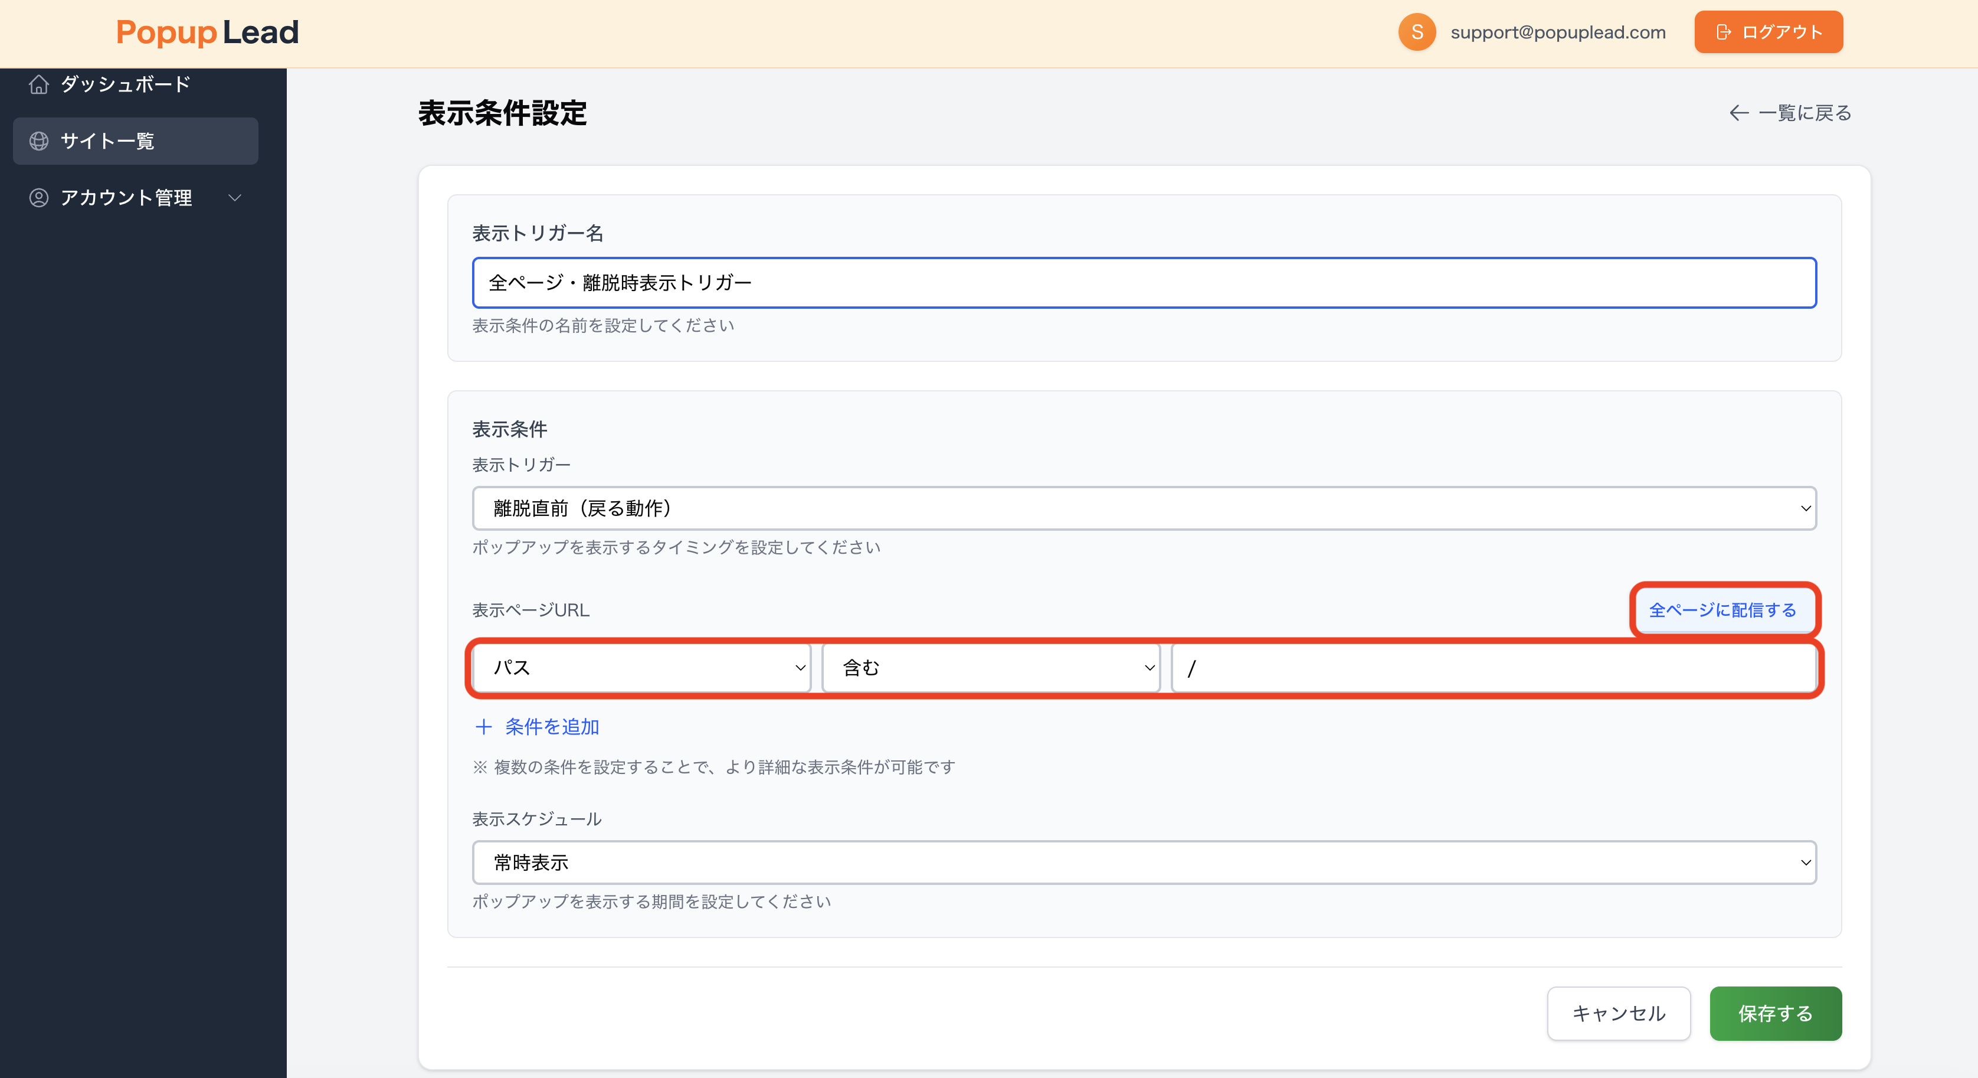Expand the アカウント管理 chevron
Viewport: 1978px width, 1078px height.
[235, 197]
